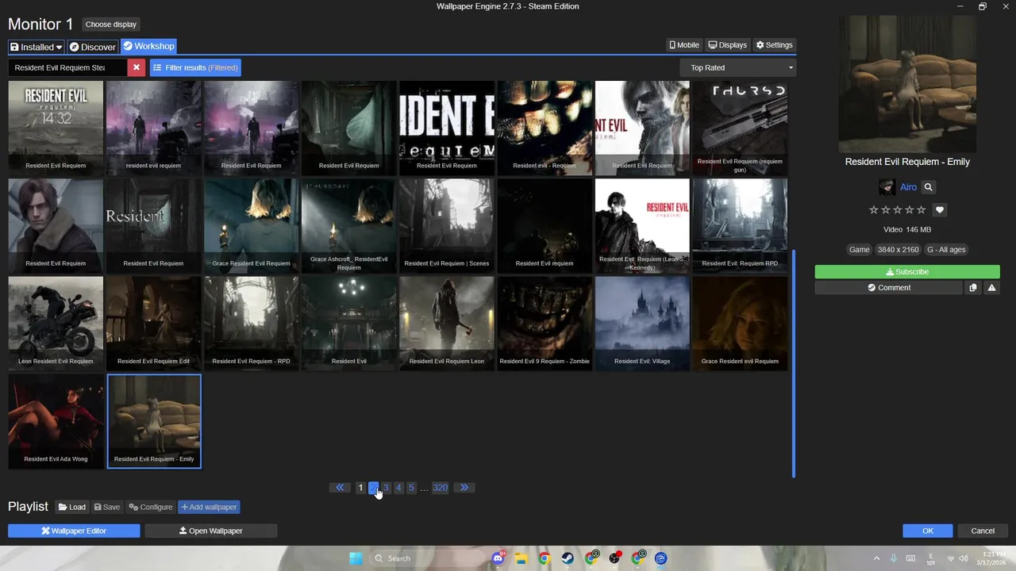This screenshot has height=571, width=1016.
Task: Confirm with the OK button
Action: pos(928,531)
